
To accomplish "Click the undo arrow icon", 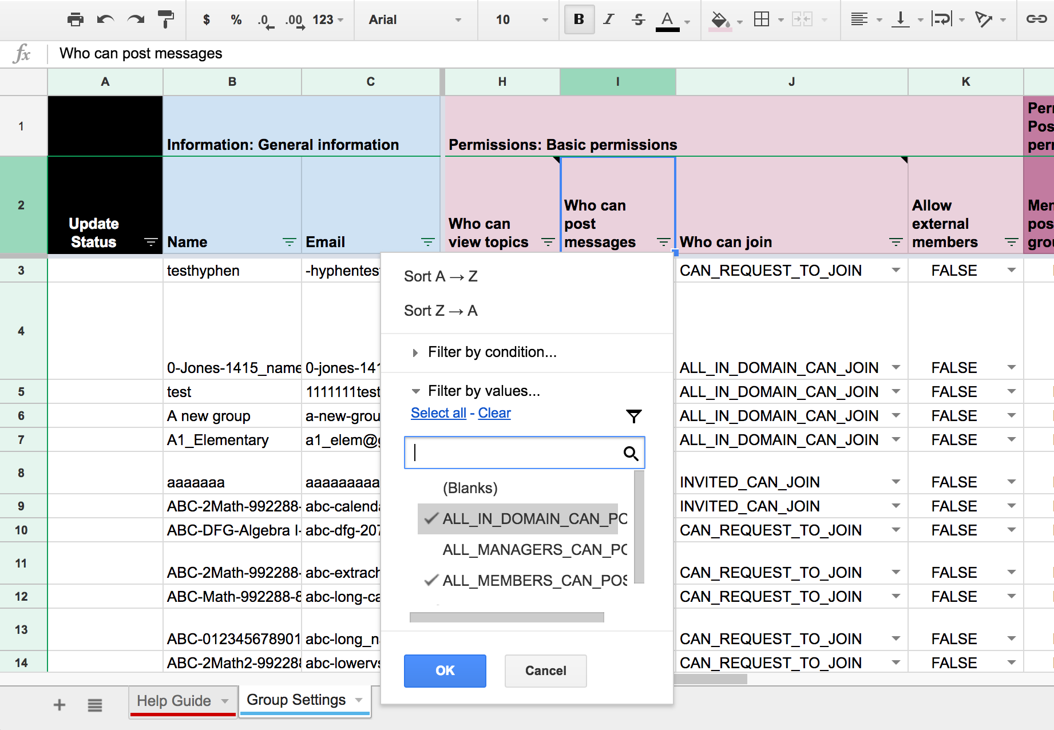I will tap(105, 20).
